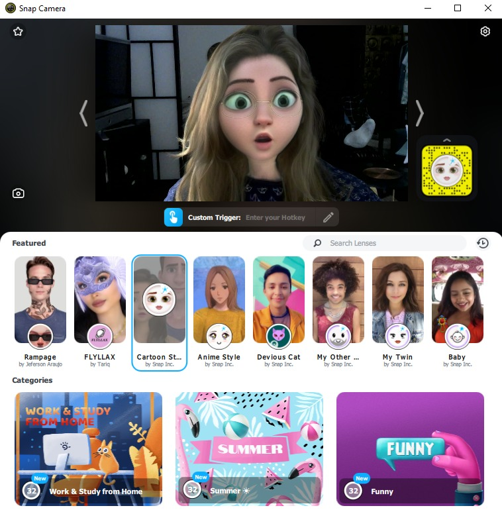Click My Twin round face icon
This screenshot has height=510, width=502.
(x=397, y=336)
